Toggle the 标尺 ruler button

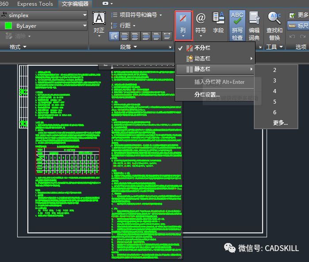(x=298, y=26)
